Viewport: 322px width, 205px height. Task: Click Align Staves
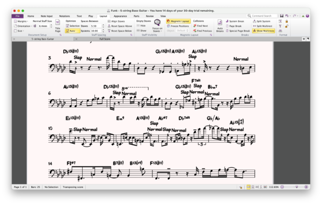[x=116, y=21]
